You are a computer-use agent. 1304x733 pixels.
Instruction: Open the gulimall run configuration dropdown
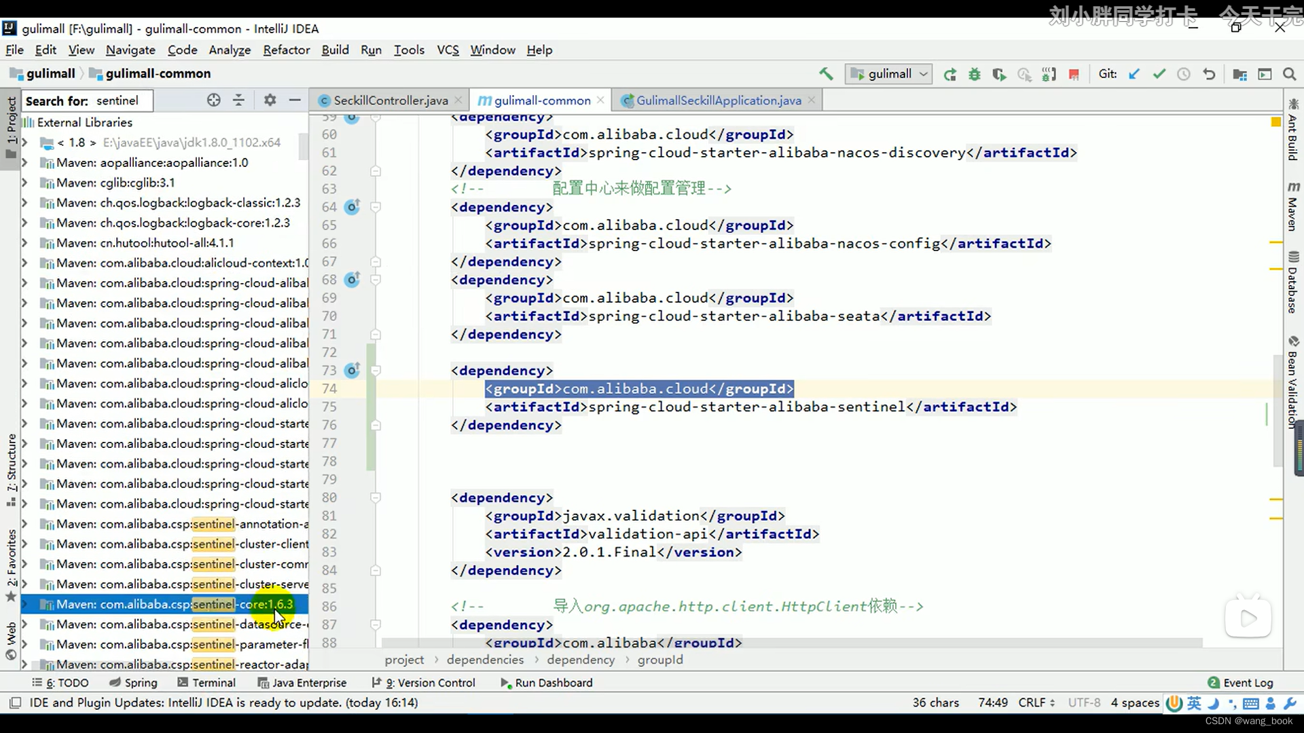click(888, 74)
